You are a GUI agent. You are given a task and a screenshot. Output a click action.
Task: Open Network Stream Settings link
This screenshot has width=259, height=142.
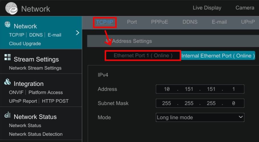click(35, 68)
